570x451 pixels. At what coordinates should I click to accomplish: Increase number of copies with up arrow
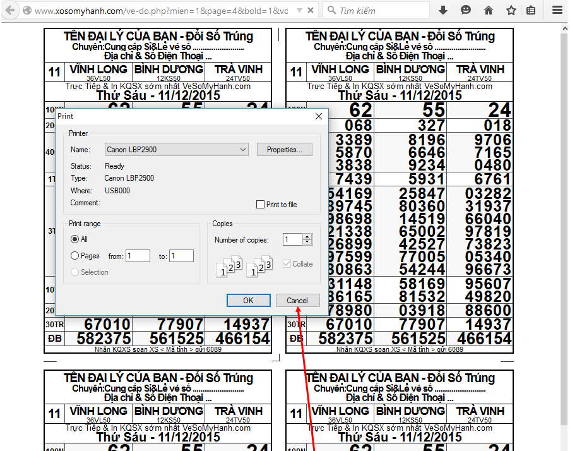point(307,237)
